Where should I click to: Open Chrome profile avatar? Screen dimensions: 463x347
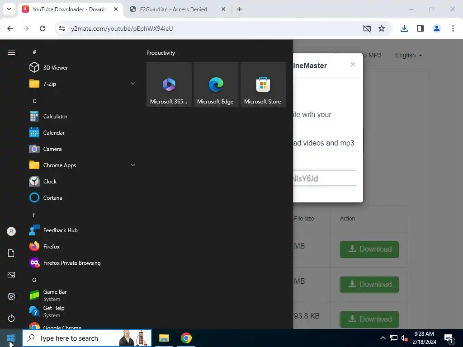pyautogui.click(x=436, y=28)
